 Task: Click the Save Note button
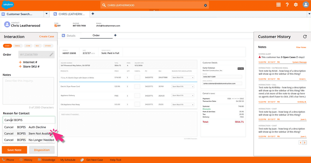15,150
